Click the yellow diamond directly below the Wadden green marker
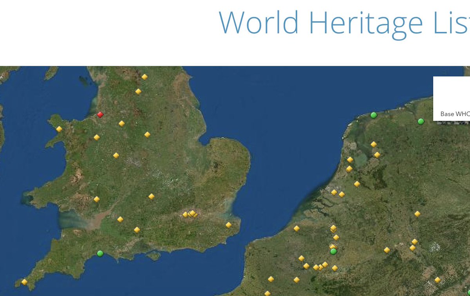The image size is (470, 296). tap(374, 144)
